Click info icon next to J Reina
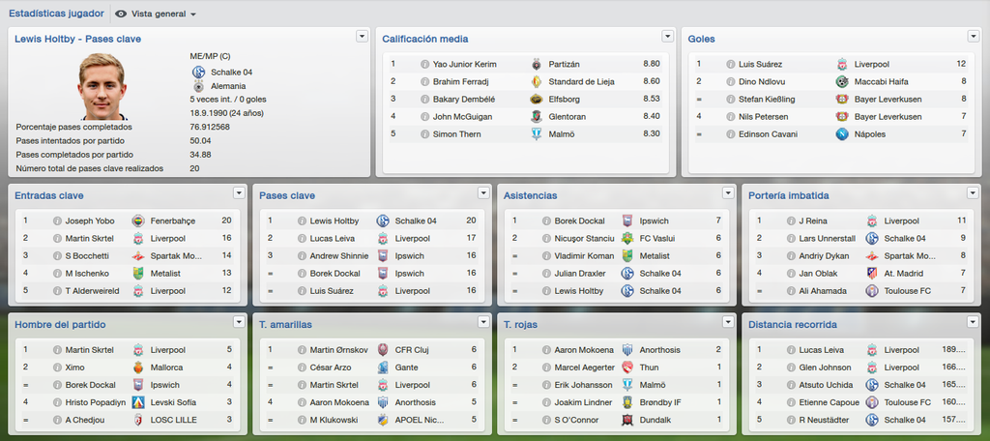 click(791, 221)
